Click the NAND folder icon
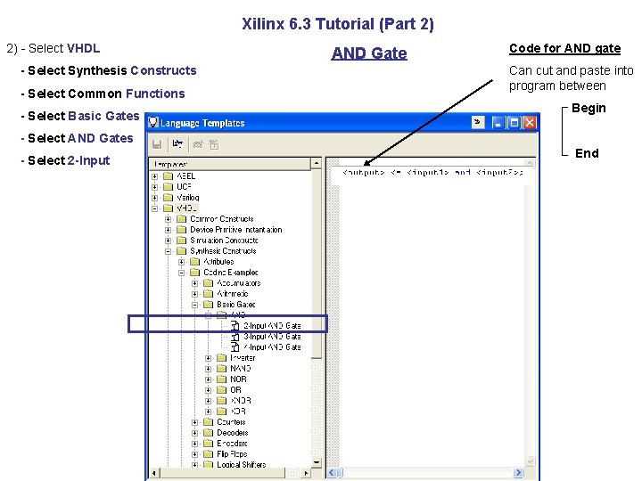The width and height of the screenshot is (642, 481). click(x=221, y=369)
